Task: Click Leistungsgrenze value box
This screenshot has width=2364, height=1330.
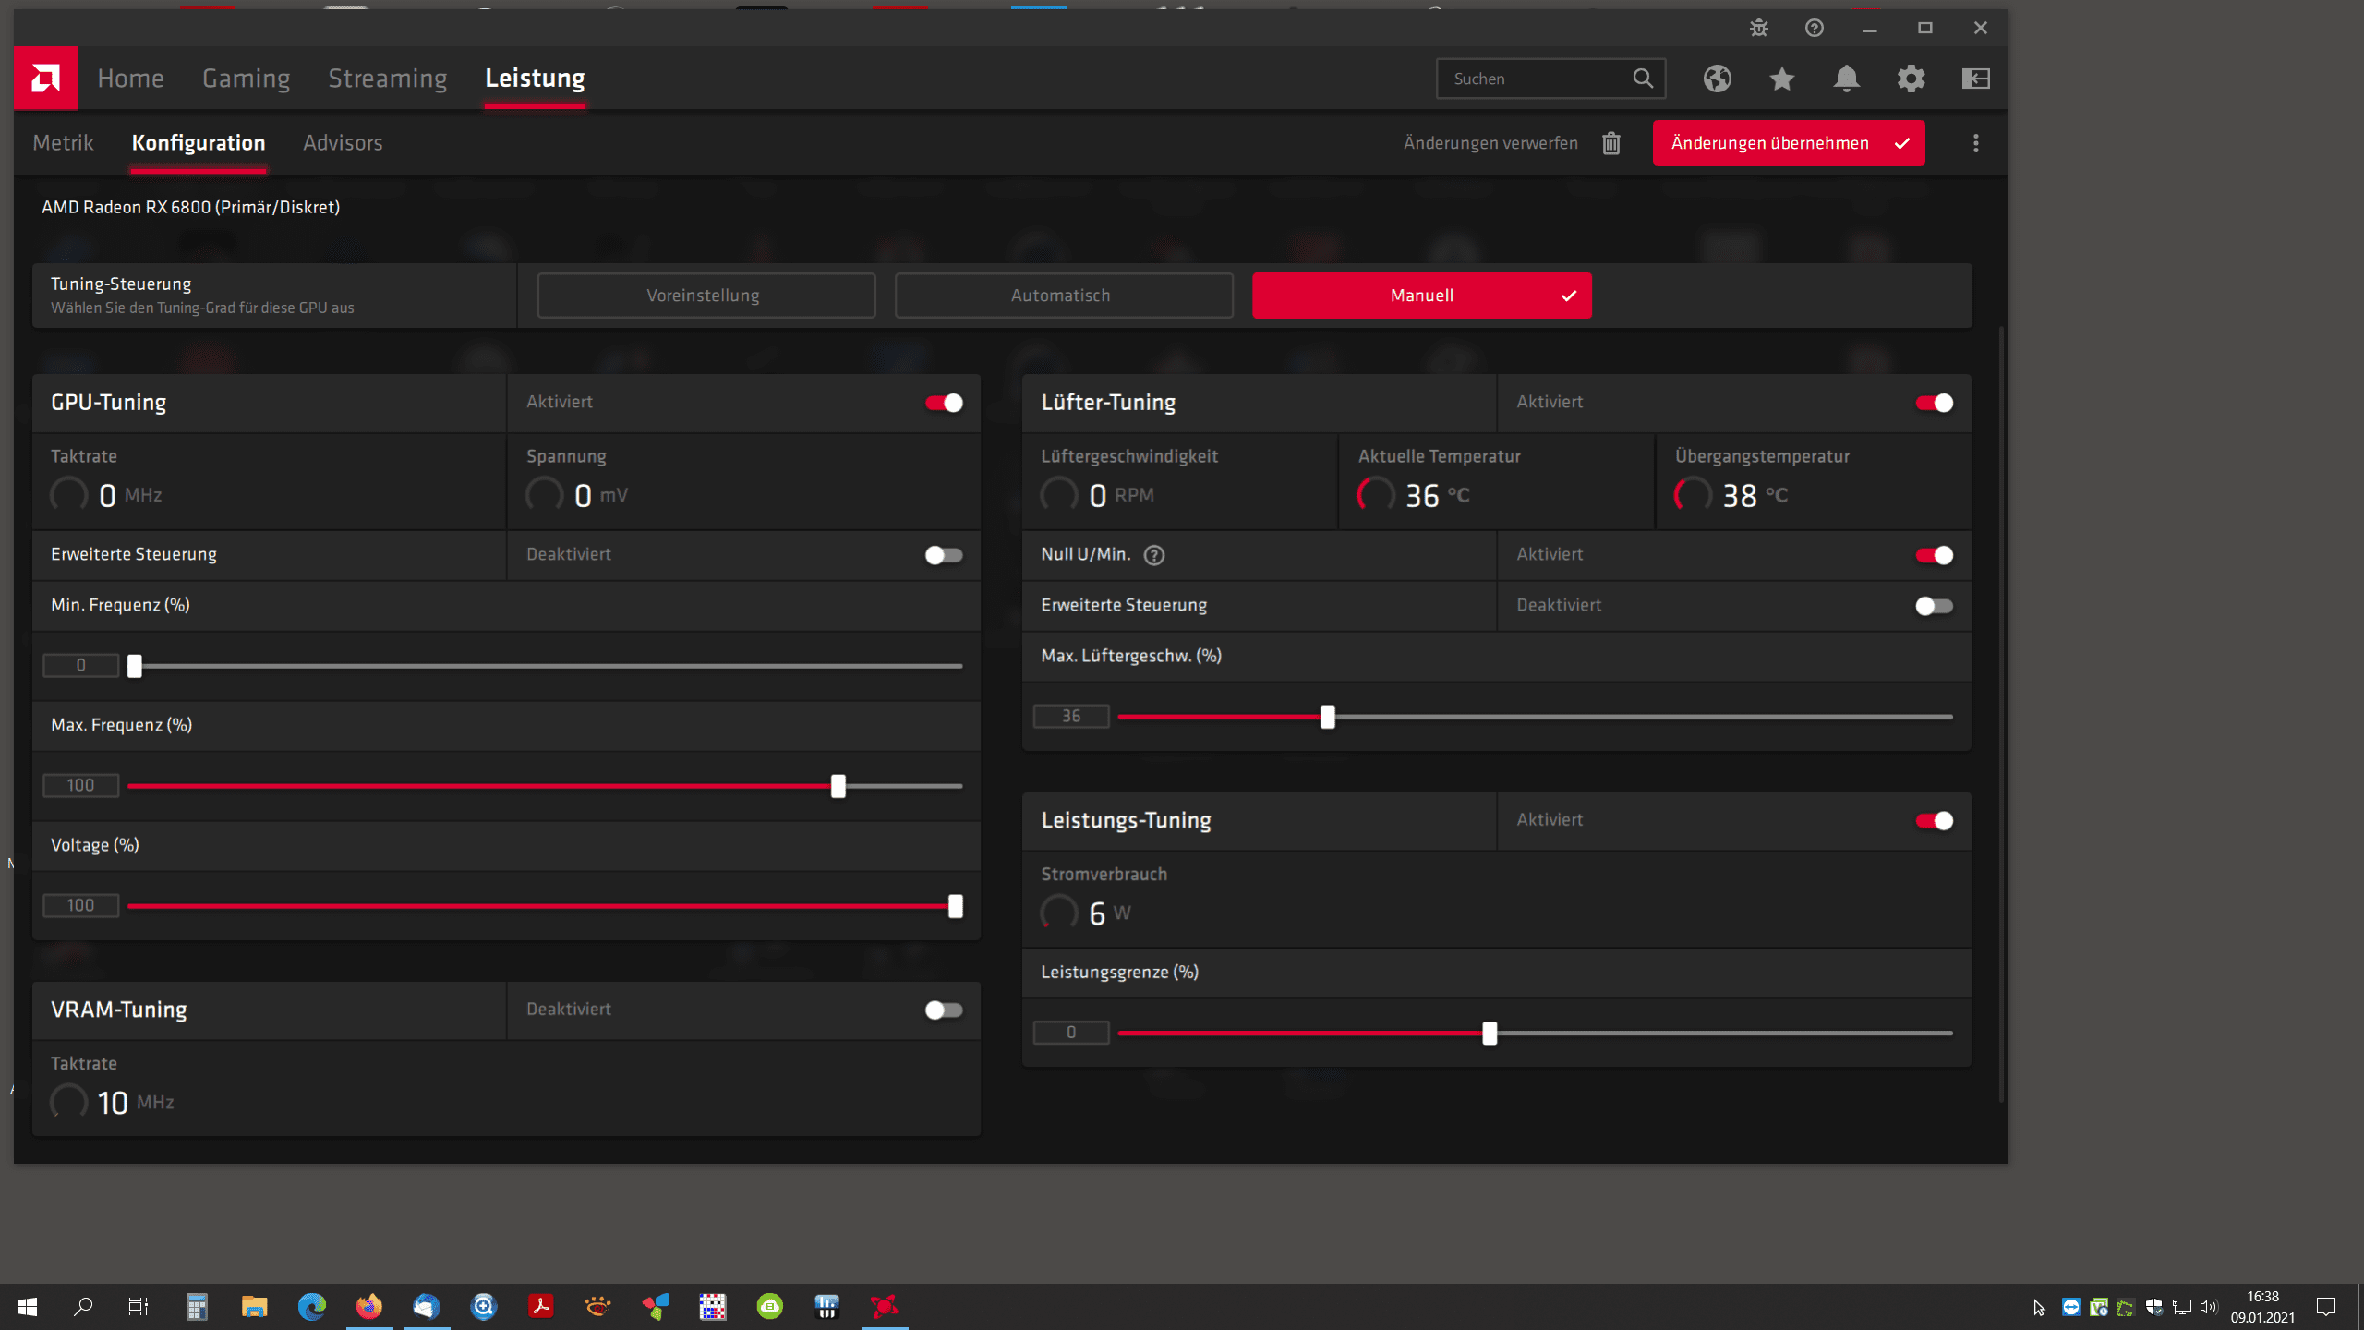Action: click(x=1071, y=1034)
